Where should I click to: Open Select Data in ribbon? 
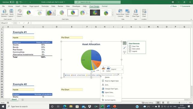coord(127,13)
